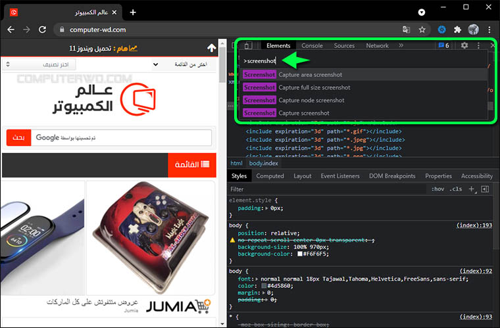Image resolution: width=500 pixels, height=328 pixels.
Task: Open source link (index):92
Action: pyautogui.click(x=476, y=271)
